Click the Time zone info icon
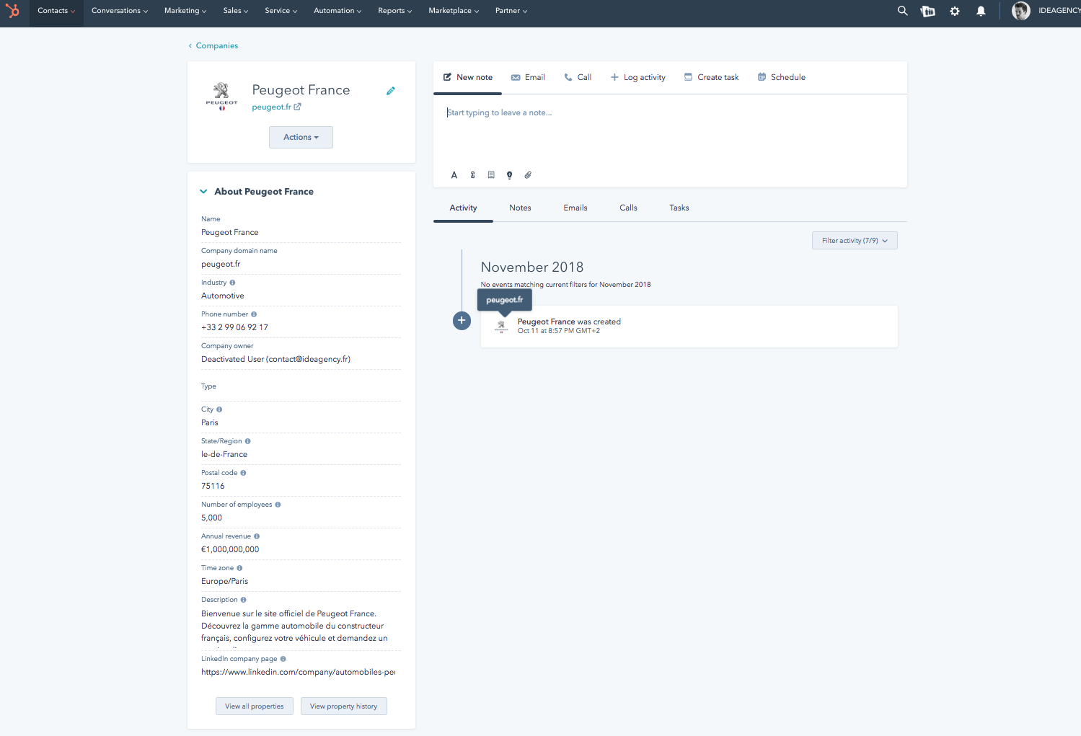Image resolution: width=1081 pixels, height=736 pixels. [x=239, y=568]
